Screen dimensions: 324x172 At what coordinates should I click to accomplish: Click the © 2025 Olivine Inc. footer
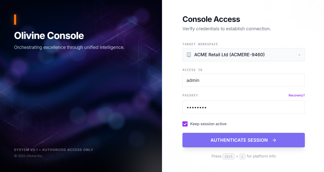(x=29, y=156)
